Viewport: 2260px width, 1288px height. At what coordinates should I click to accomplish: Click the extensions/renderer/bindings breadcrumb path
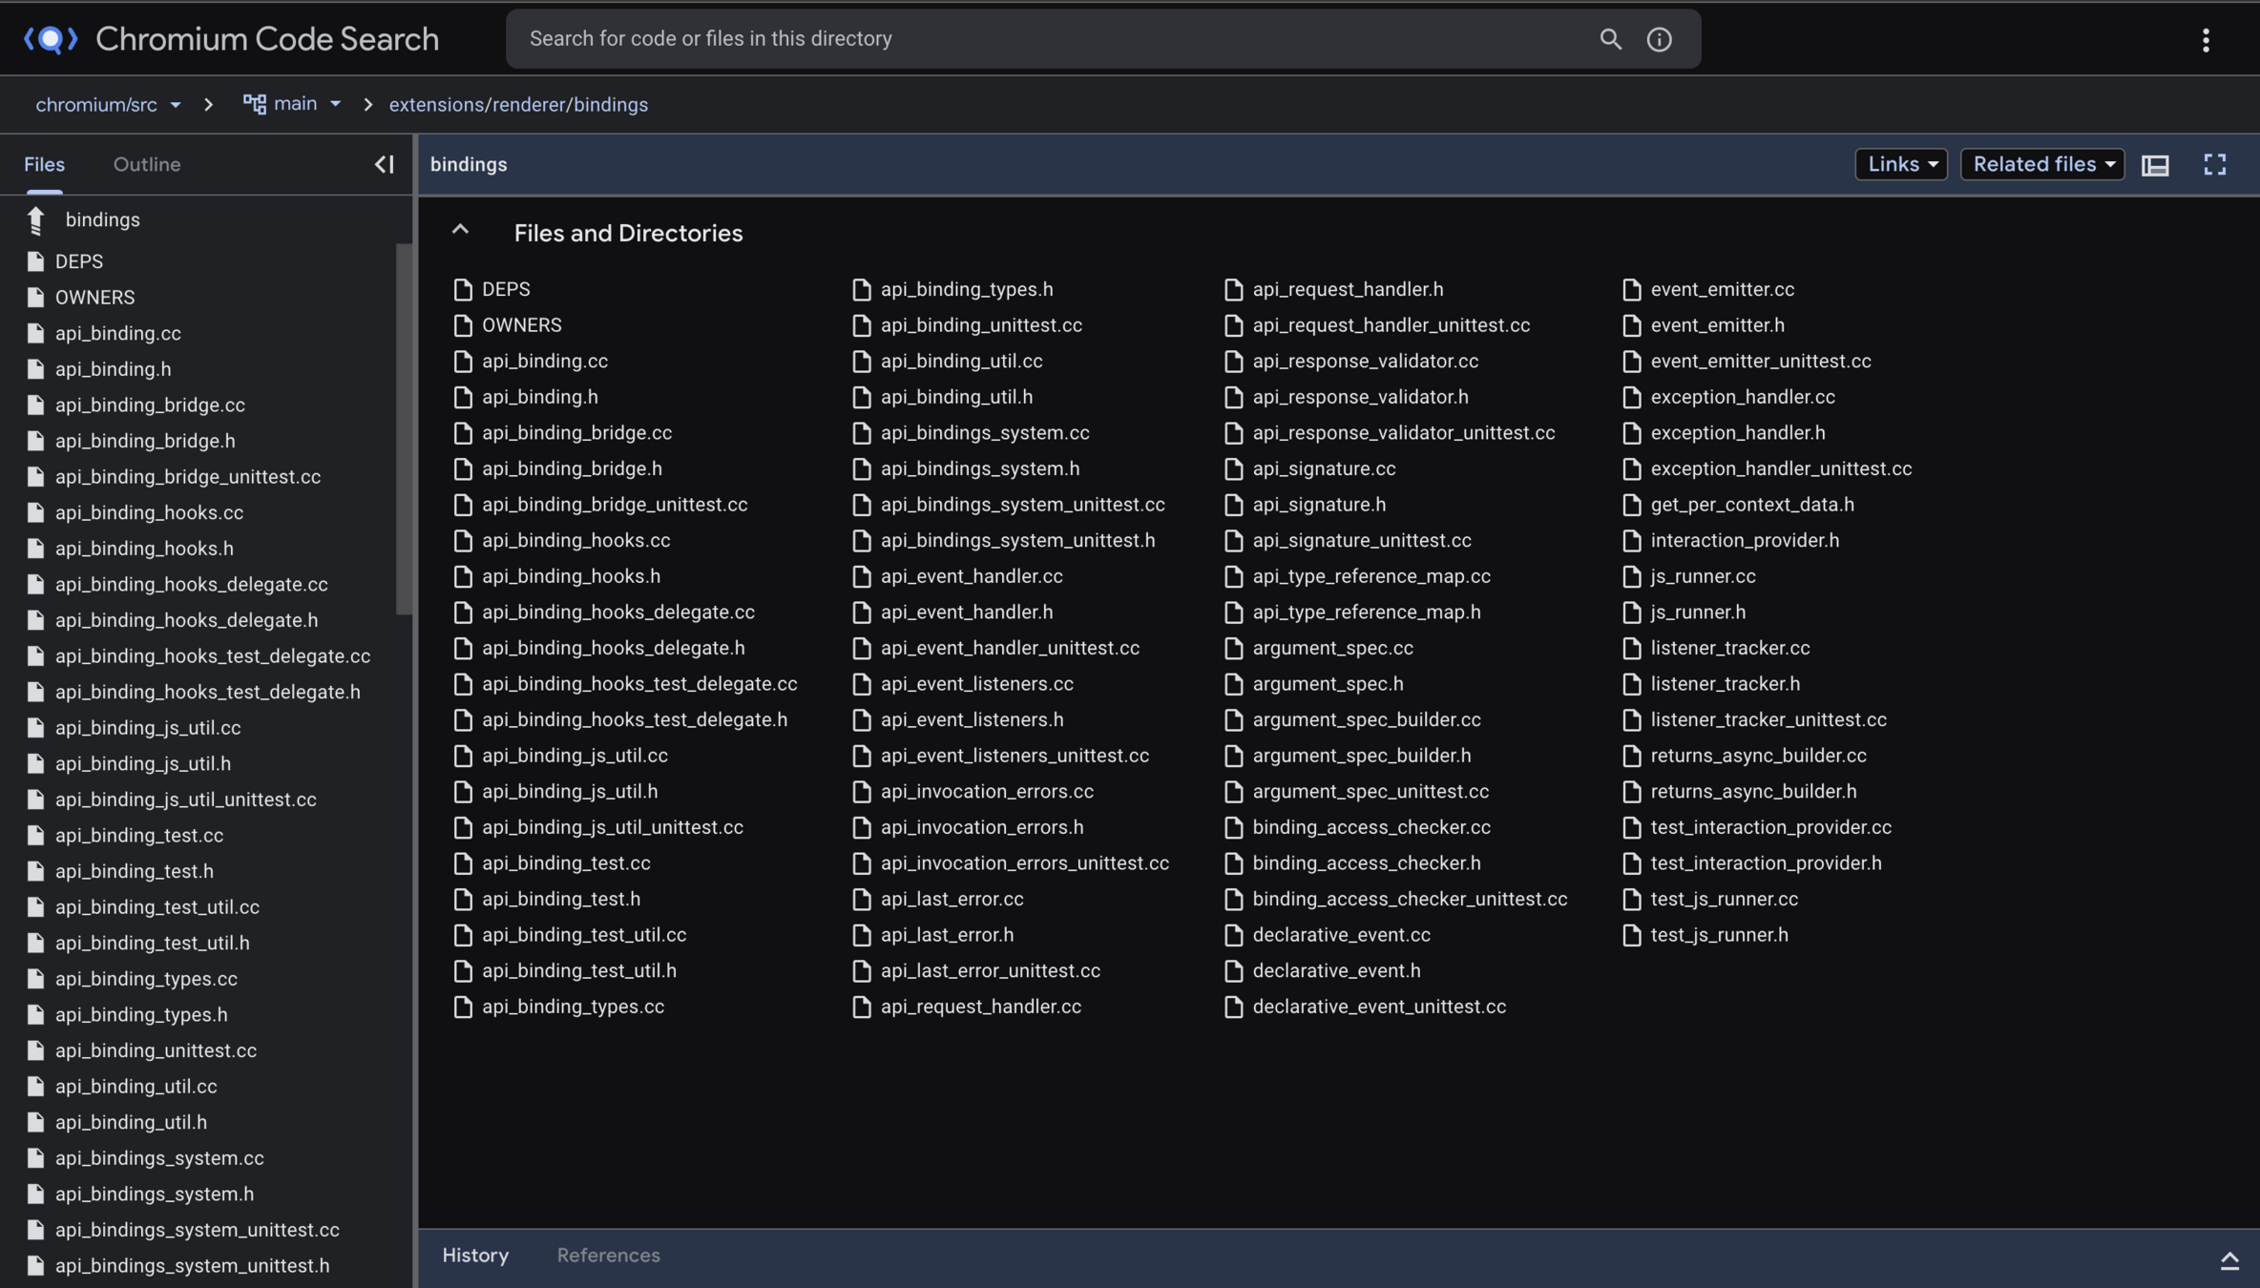518,105
